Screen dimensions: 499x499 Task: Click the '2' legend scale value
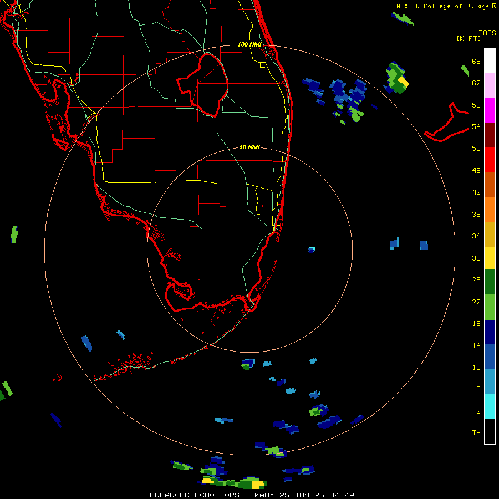tap(478, 411)
